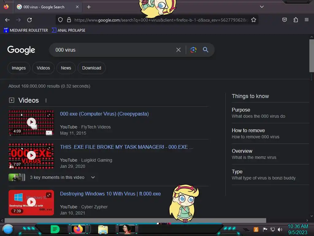
Task: Open the extensions puzzle icon
Action: 296,20
